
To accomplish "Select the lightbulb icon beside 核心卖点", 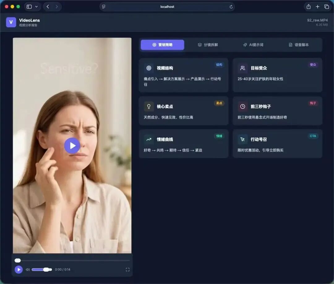I will click(x=148, y=106).
